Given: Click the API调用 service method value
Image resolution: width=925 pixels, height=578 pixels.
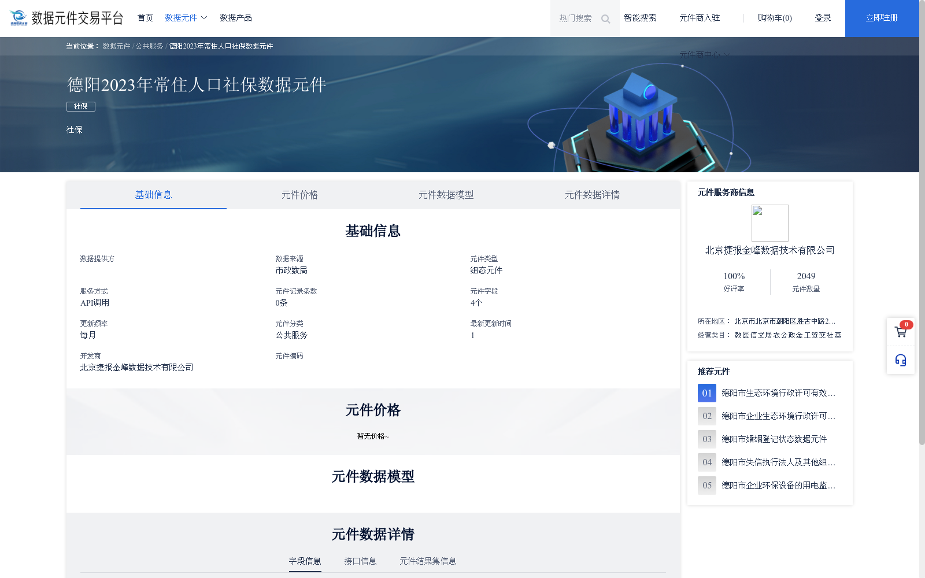Looking at the screenshot, I should point(95,303).
